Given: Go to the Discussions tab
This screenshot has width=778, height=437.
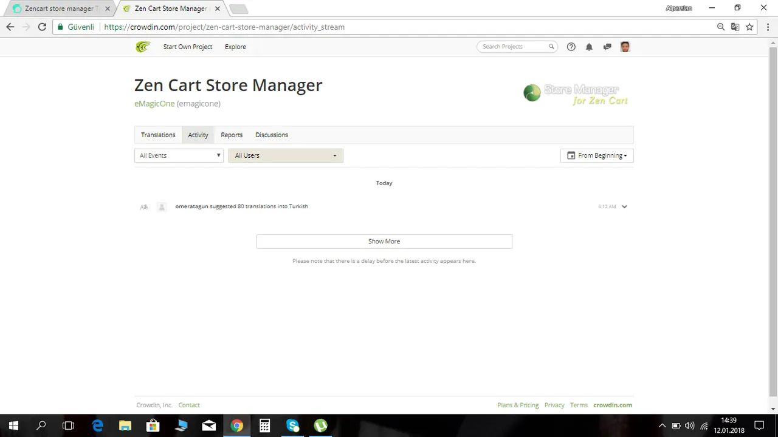Looking at the screenshot, I should [272, 135].
